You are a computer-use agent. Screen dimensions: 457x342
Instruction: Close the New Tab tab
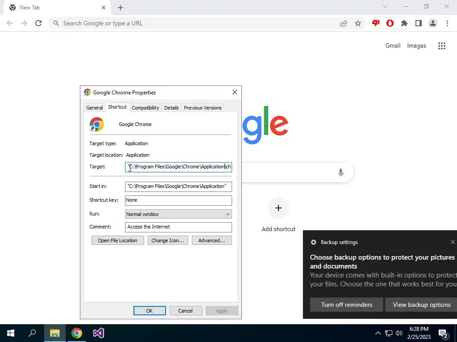[x=104, y=8]
